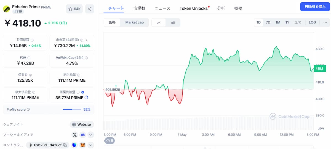This screenshot has height=149, width=331.
Task: Switch chart to line view
Action: pos(159,23)
